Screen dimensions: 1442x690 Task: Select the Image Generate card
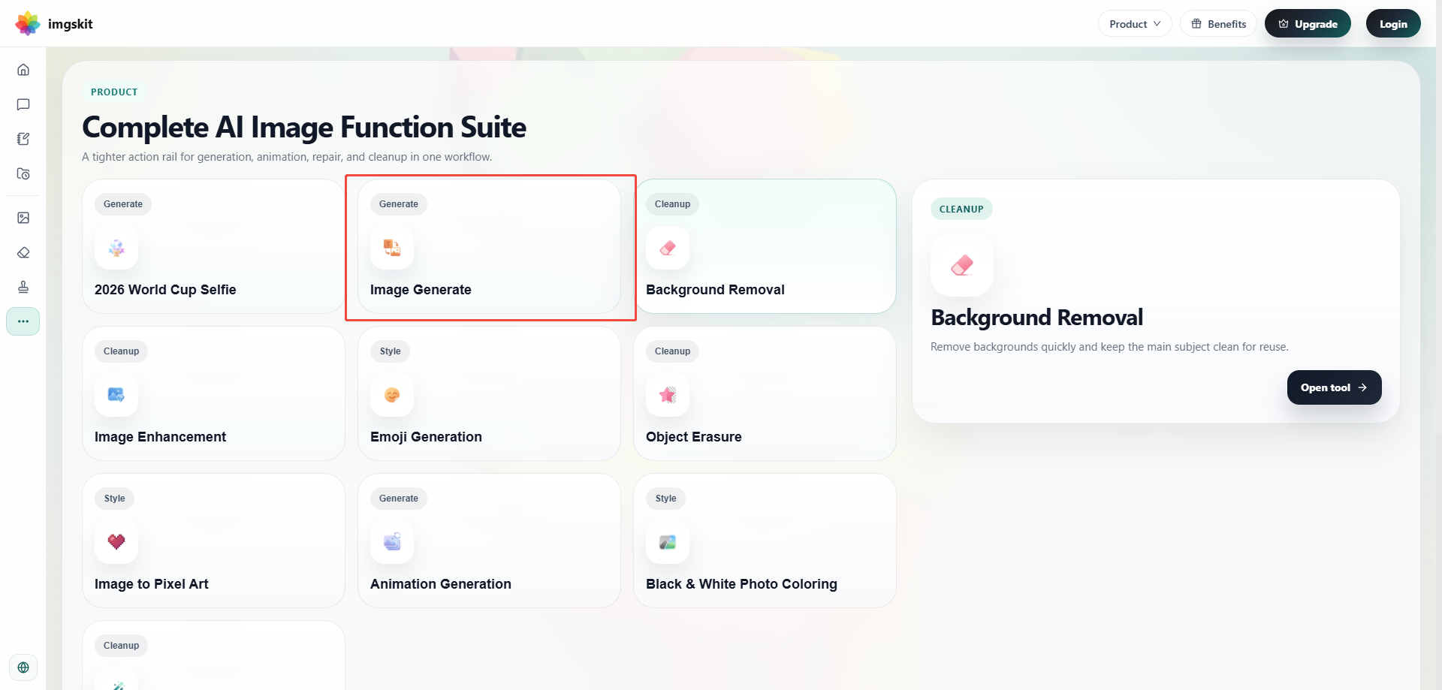click(490, 246)
